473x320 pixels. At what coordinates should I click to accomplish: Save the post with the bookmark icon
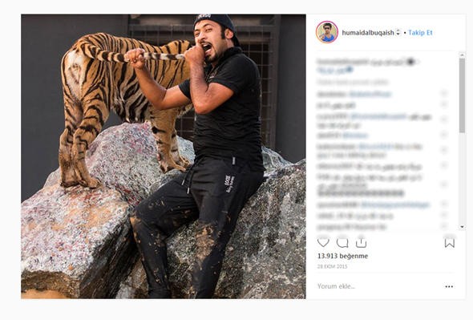point(450,243)
